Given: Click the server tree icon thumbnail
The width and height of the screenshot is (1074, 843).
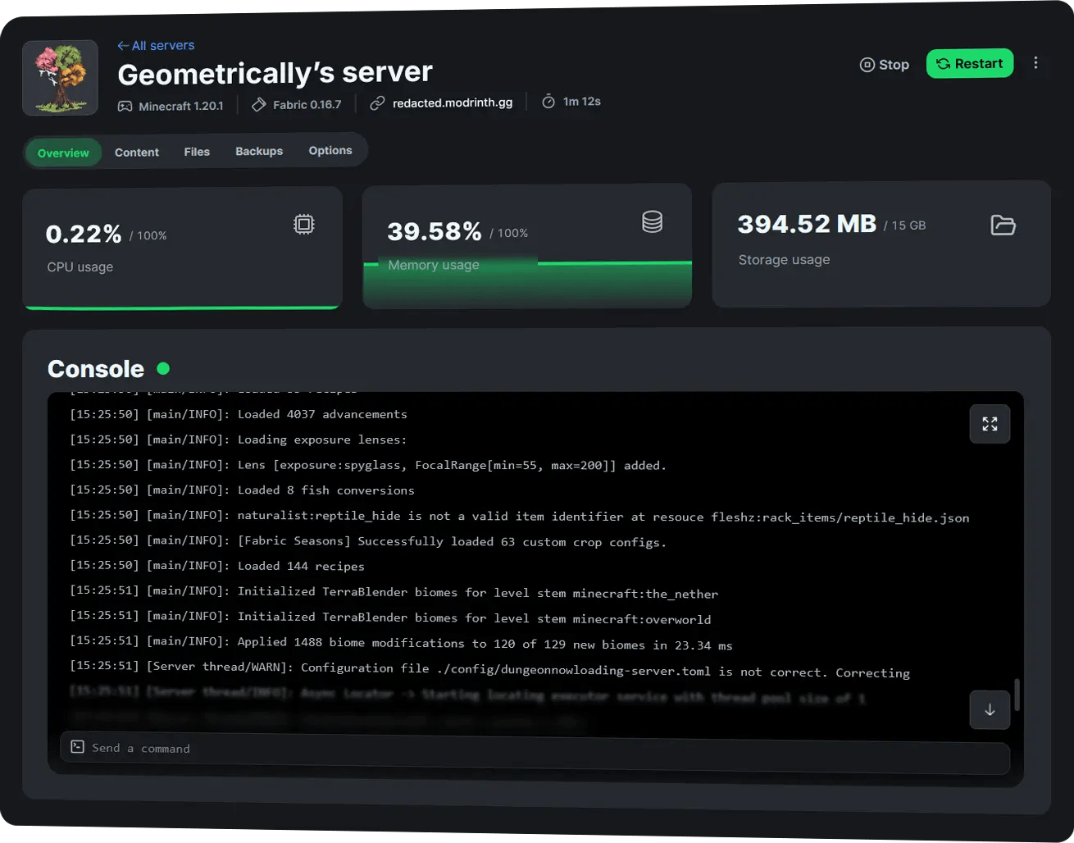Looking at the screenshot, I should click(61, 78).
